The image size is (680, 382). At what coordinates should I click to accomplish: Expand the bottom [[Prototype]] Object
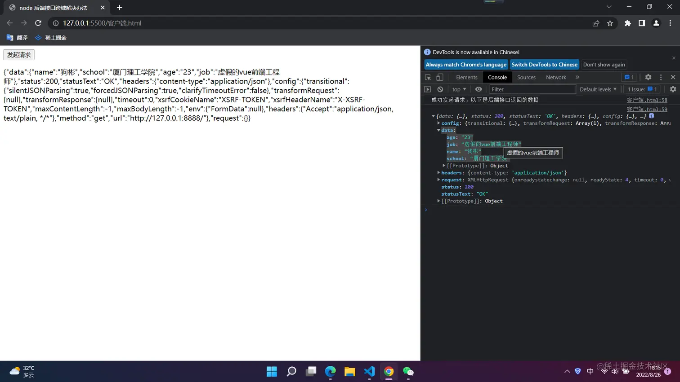pos(438,201)
